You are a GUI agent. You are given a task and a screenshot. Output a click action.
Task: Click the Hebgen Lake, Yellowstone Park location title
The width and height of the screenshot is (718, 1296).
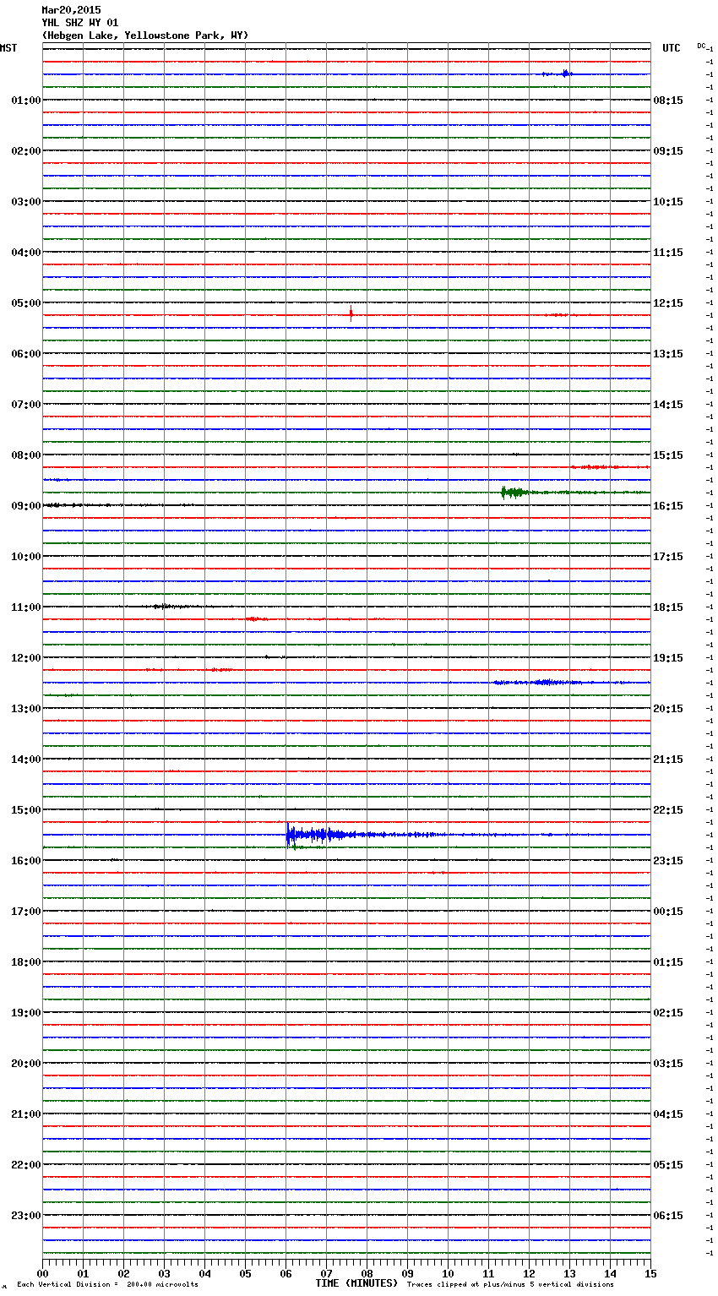(145, 35)
